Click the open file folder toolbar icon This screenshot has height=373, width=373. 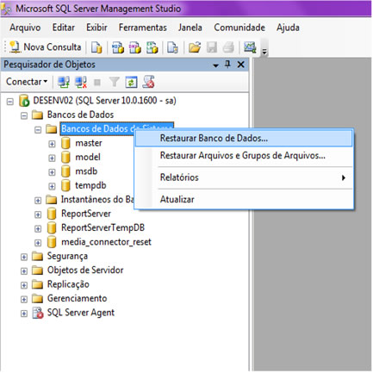tap(195, 47)
